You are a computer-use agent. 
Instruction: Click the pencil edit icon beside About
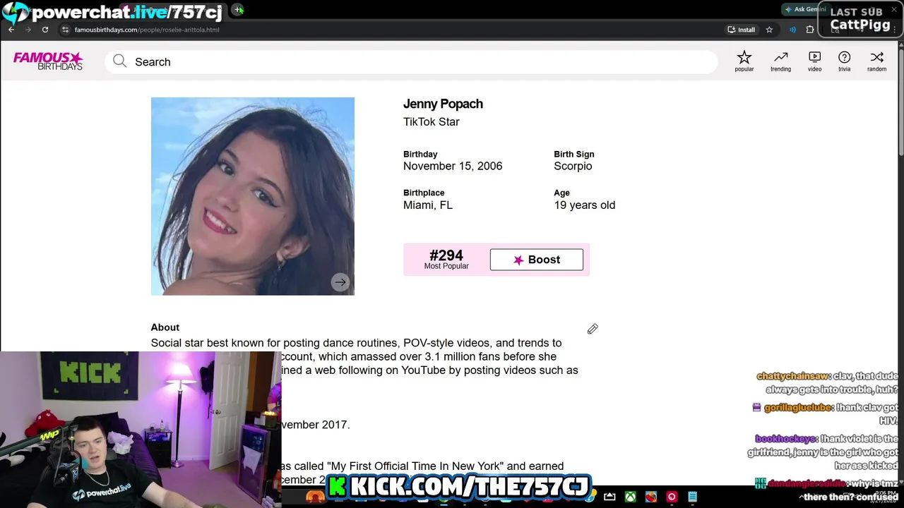593,329
